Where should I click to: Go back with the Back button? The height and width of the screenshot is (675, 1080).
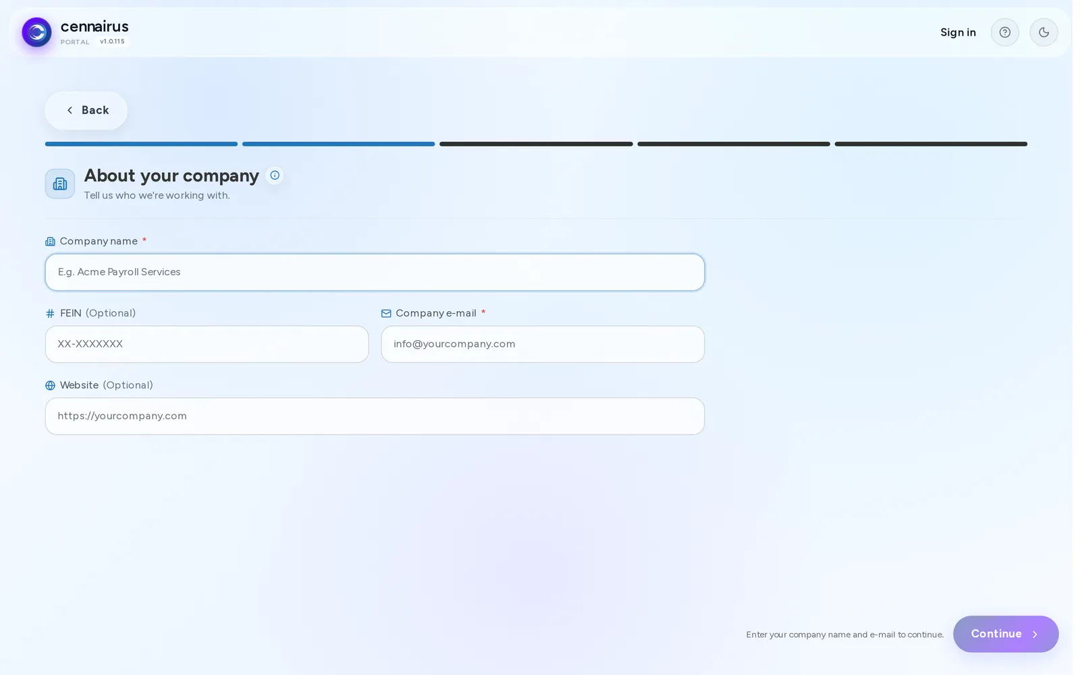86,110
